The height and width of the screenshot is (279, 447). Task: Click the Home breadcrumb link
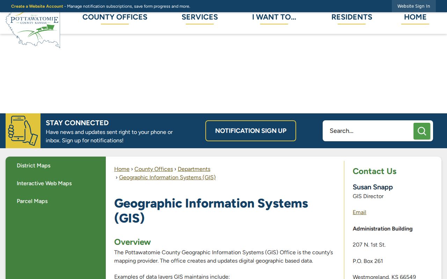(x=122, y=169)
